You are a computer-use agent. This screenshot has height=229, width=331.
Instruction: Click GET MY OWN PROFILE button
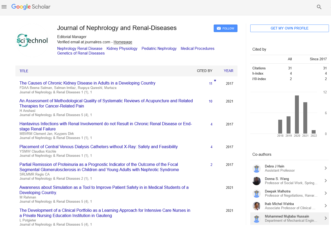289,28
